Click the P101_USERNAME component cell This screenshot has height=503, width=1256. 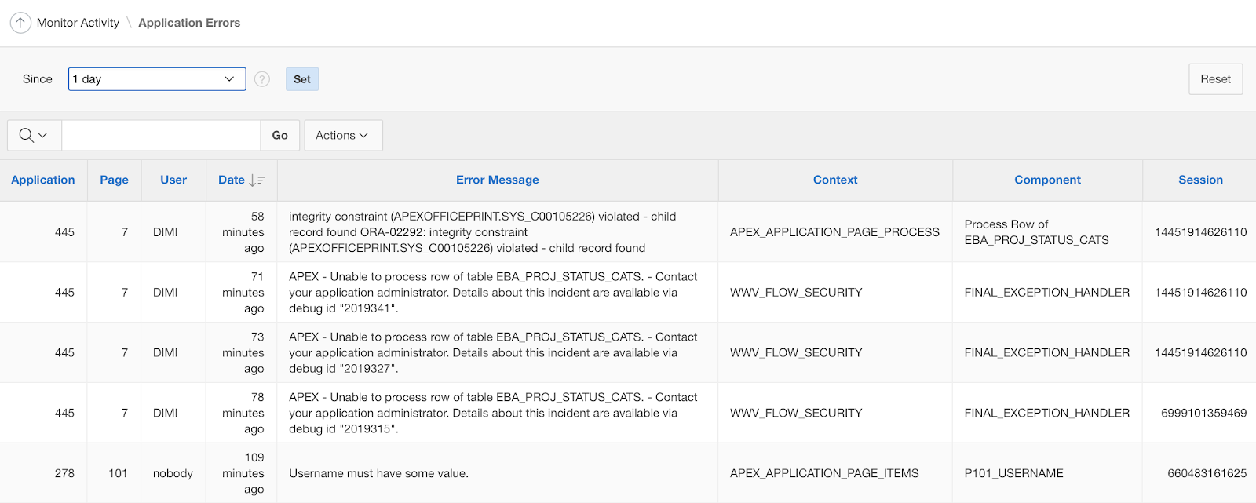click(x=1013, y=473)
